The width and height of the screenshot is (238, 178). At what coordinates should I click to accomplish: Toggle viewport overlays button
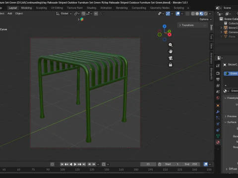click(178, 14)
